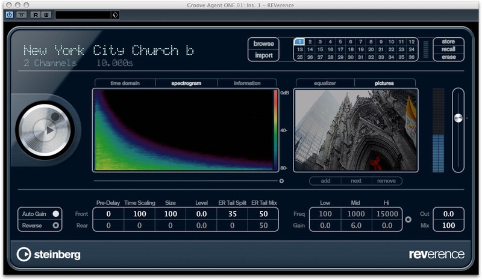This screenshot has height=280, width=482.
Task: Click the erase program button
Action: 448,57
